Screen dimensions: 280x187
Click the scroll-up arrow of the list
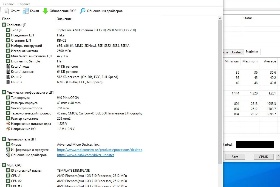pyautogui.click(x=220, y=18)
